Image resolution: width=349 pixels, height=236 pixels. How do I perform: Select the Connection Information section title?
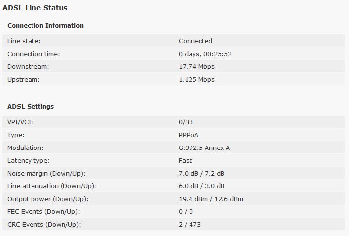point(46,26)
